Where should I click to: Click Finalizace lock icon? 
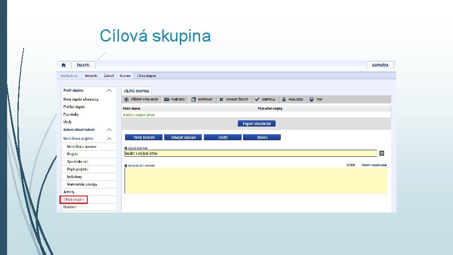[x=284, y=100]
